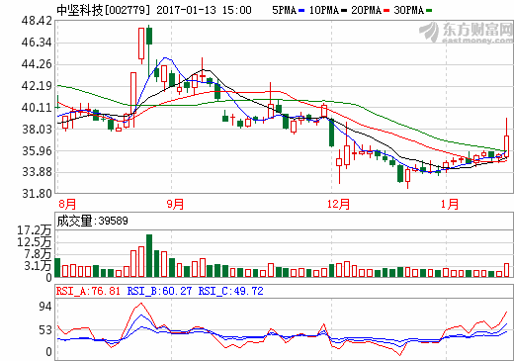Click the last red volume bar on the right
The height and width of the screenshot is (361, 514).
click(506, 270)
